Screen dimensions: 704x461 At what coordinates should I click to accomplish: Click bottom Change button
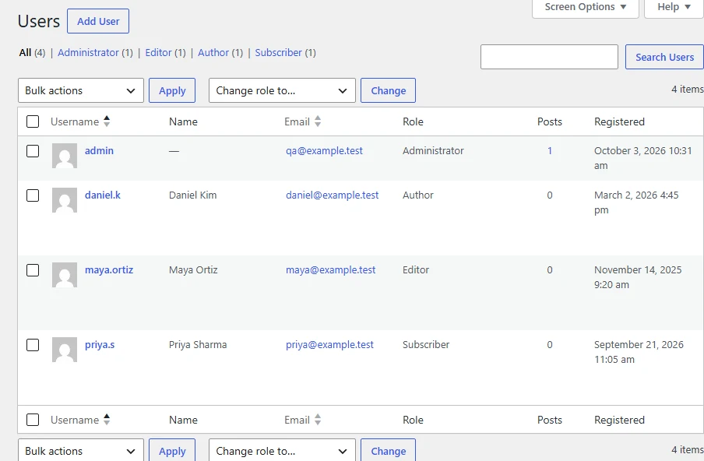[389, 450]
